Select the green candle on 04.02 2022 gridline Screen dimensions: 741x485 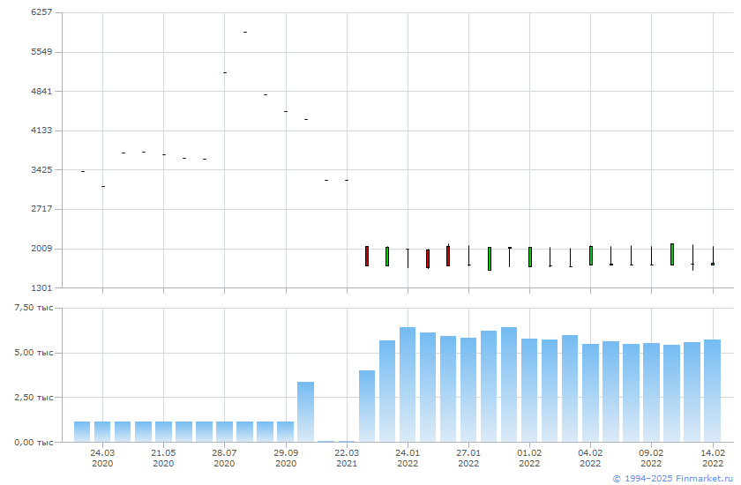point(591,256)
